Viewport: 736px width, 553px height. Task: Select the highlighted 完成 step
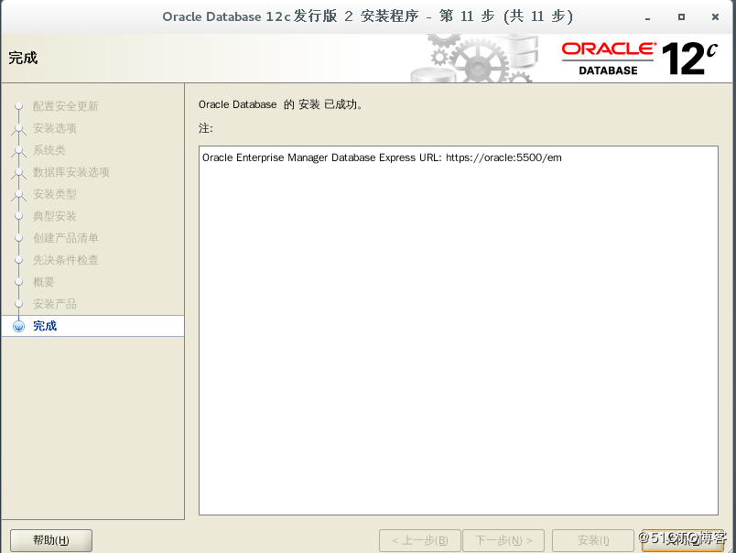(x=93, y=326)
